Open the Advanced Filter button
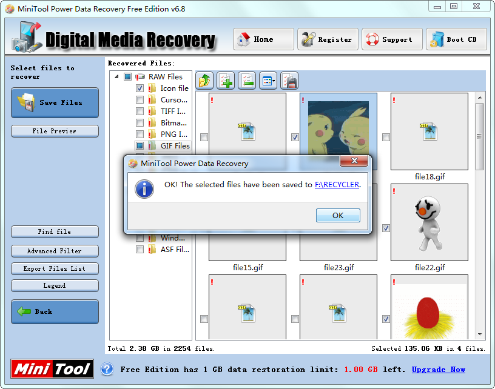This screenshot has width=495, height=389. (x=55, y=251)
